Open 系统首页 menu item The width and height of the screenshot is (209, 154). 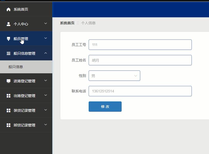[26, 9]
